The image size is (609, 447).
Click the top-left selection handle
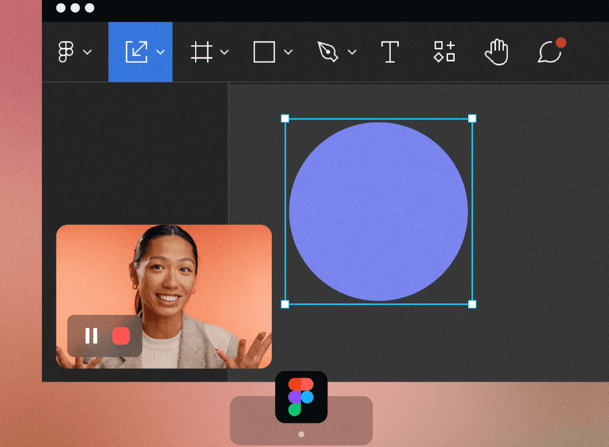pos(284,118)
